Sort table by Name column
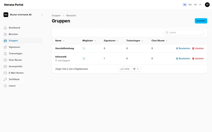 (x=59, y=41)
